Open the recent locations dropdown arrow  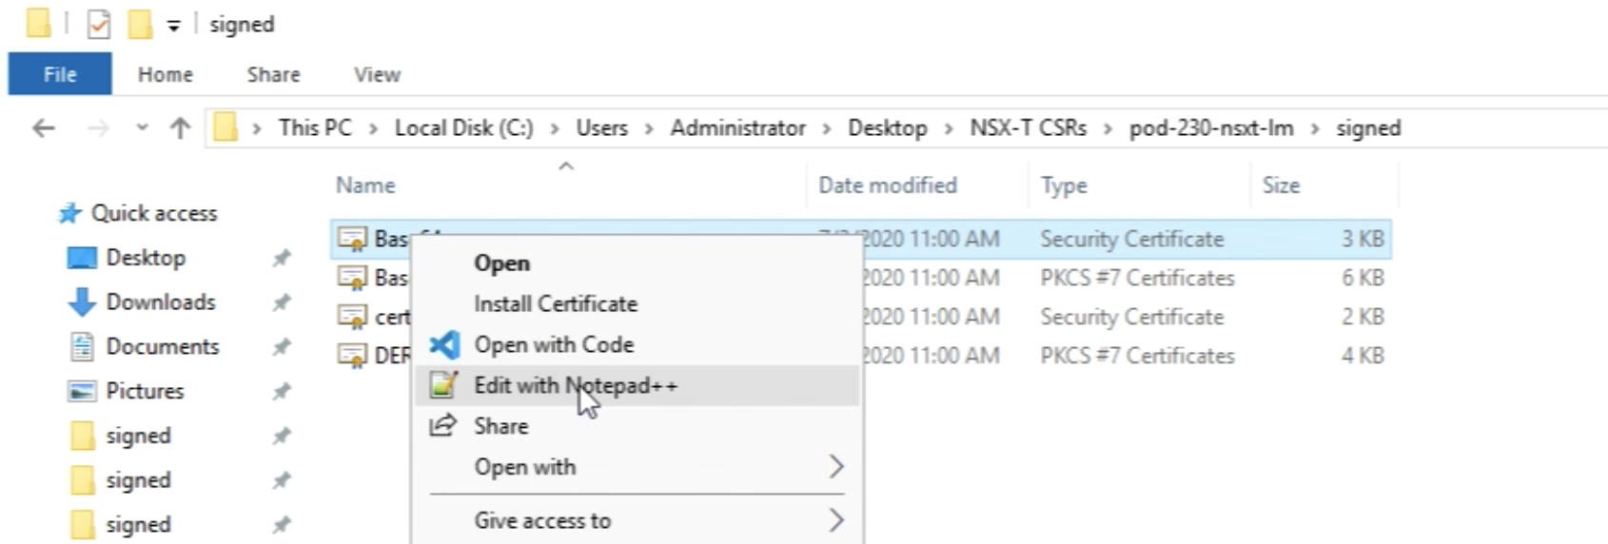point(142,128)
